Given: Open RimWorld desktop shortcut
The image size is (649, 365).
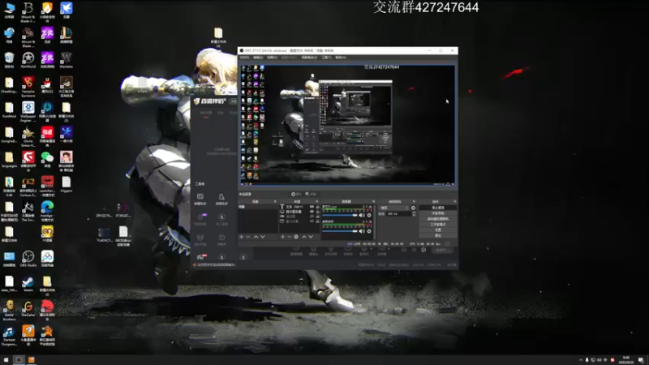Looking at the screenshot, I should (28, 60).
